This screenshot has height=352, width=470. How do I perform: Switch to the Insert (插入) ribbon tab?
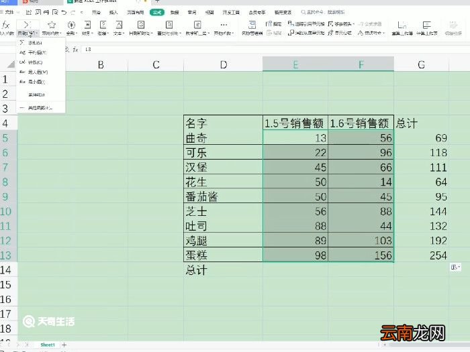(x=113, y=12)
